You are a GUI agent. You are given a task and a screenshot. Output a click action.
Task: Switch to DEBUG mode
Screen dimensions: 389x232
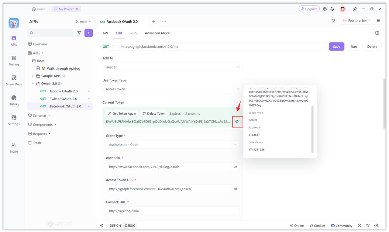pos(130,225)
